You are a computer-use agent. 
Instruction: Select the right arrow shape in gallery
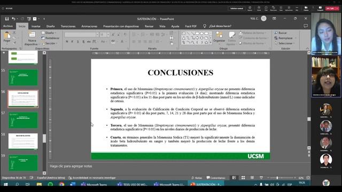tap(197, 38)
